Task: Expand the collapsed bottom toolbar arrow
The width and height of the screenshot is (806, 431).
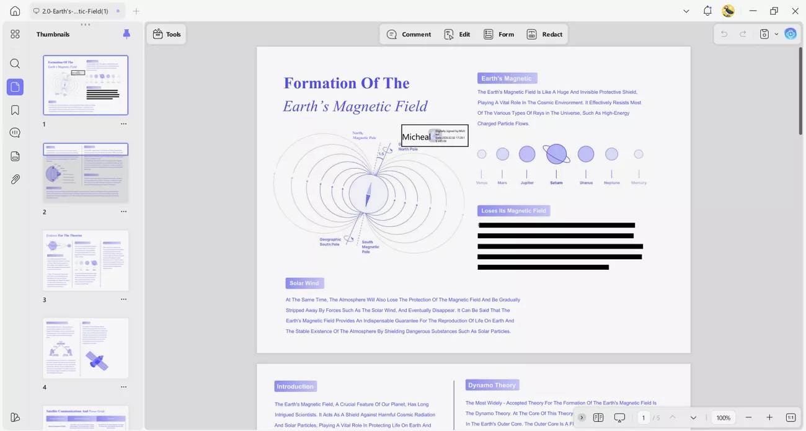Action: [x=582, y=417]
